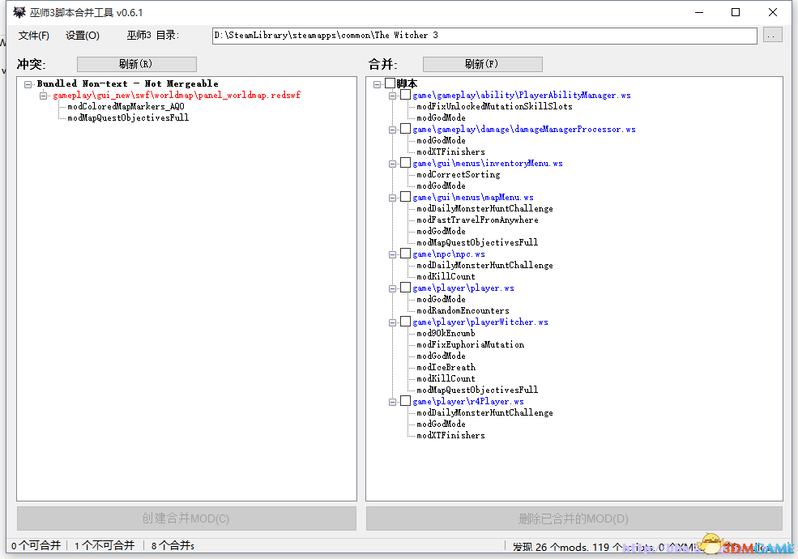Click the 删除已合并的MOD(D) button
This screenshot has width=798, height=559.
574,518
